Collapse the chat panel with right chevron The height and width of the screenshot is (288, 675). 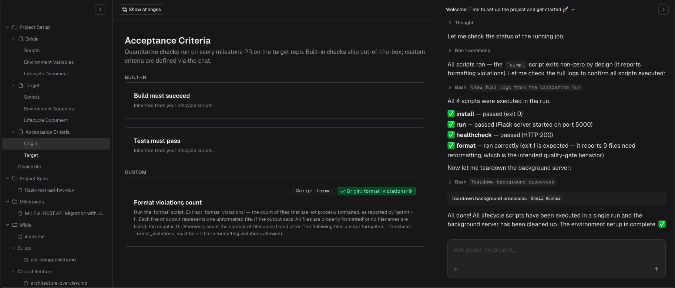pos(663,10)
